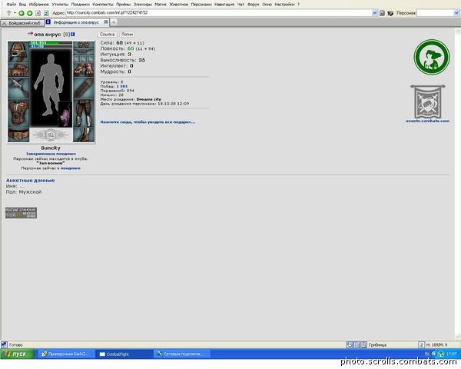This screenshot has height=369, width=461.
Task: Open the Избранное menu
Action: tap(39, 4)
